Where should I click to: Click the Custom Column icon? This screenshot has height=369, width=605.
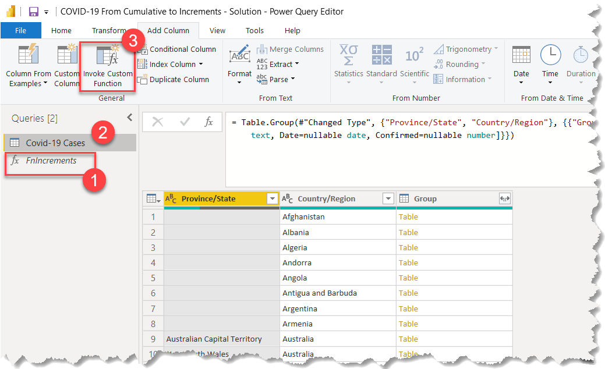coord(67,54)
